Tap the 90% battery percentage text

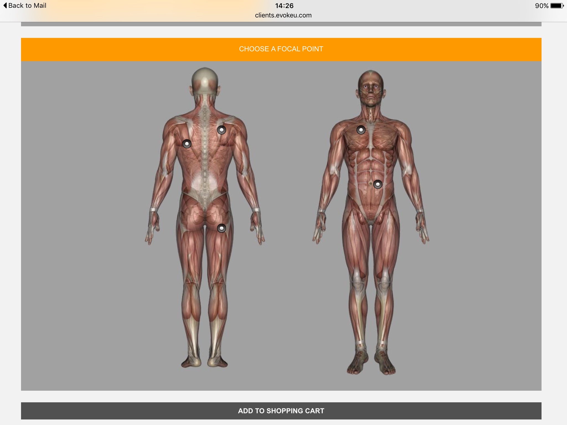[542, 6]
